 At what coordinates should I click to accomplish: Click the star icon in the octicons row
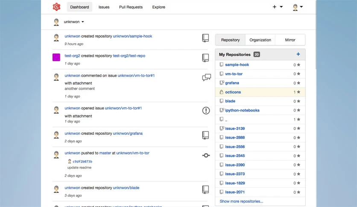click(298, 92)
